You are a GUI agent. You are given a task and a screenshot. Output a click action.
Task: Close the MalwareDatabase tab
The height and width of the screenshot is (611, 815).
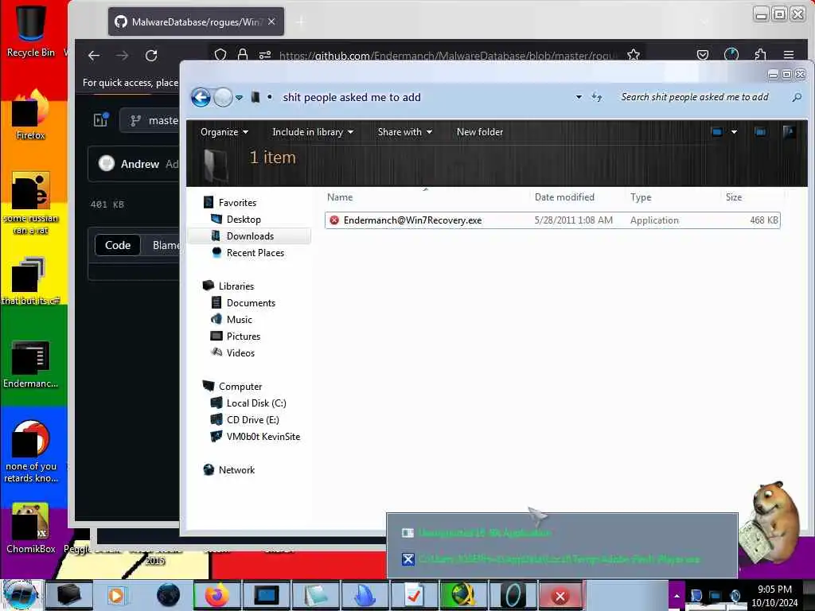(271, 21)
